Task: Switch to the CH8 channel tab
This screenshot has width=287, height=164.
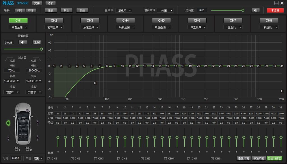Action: 269,20
